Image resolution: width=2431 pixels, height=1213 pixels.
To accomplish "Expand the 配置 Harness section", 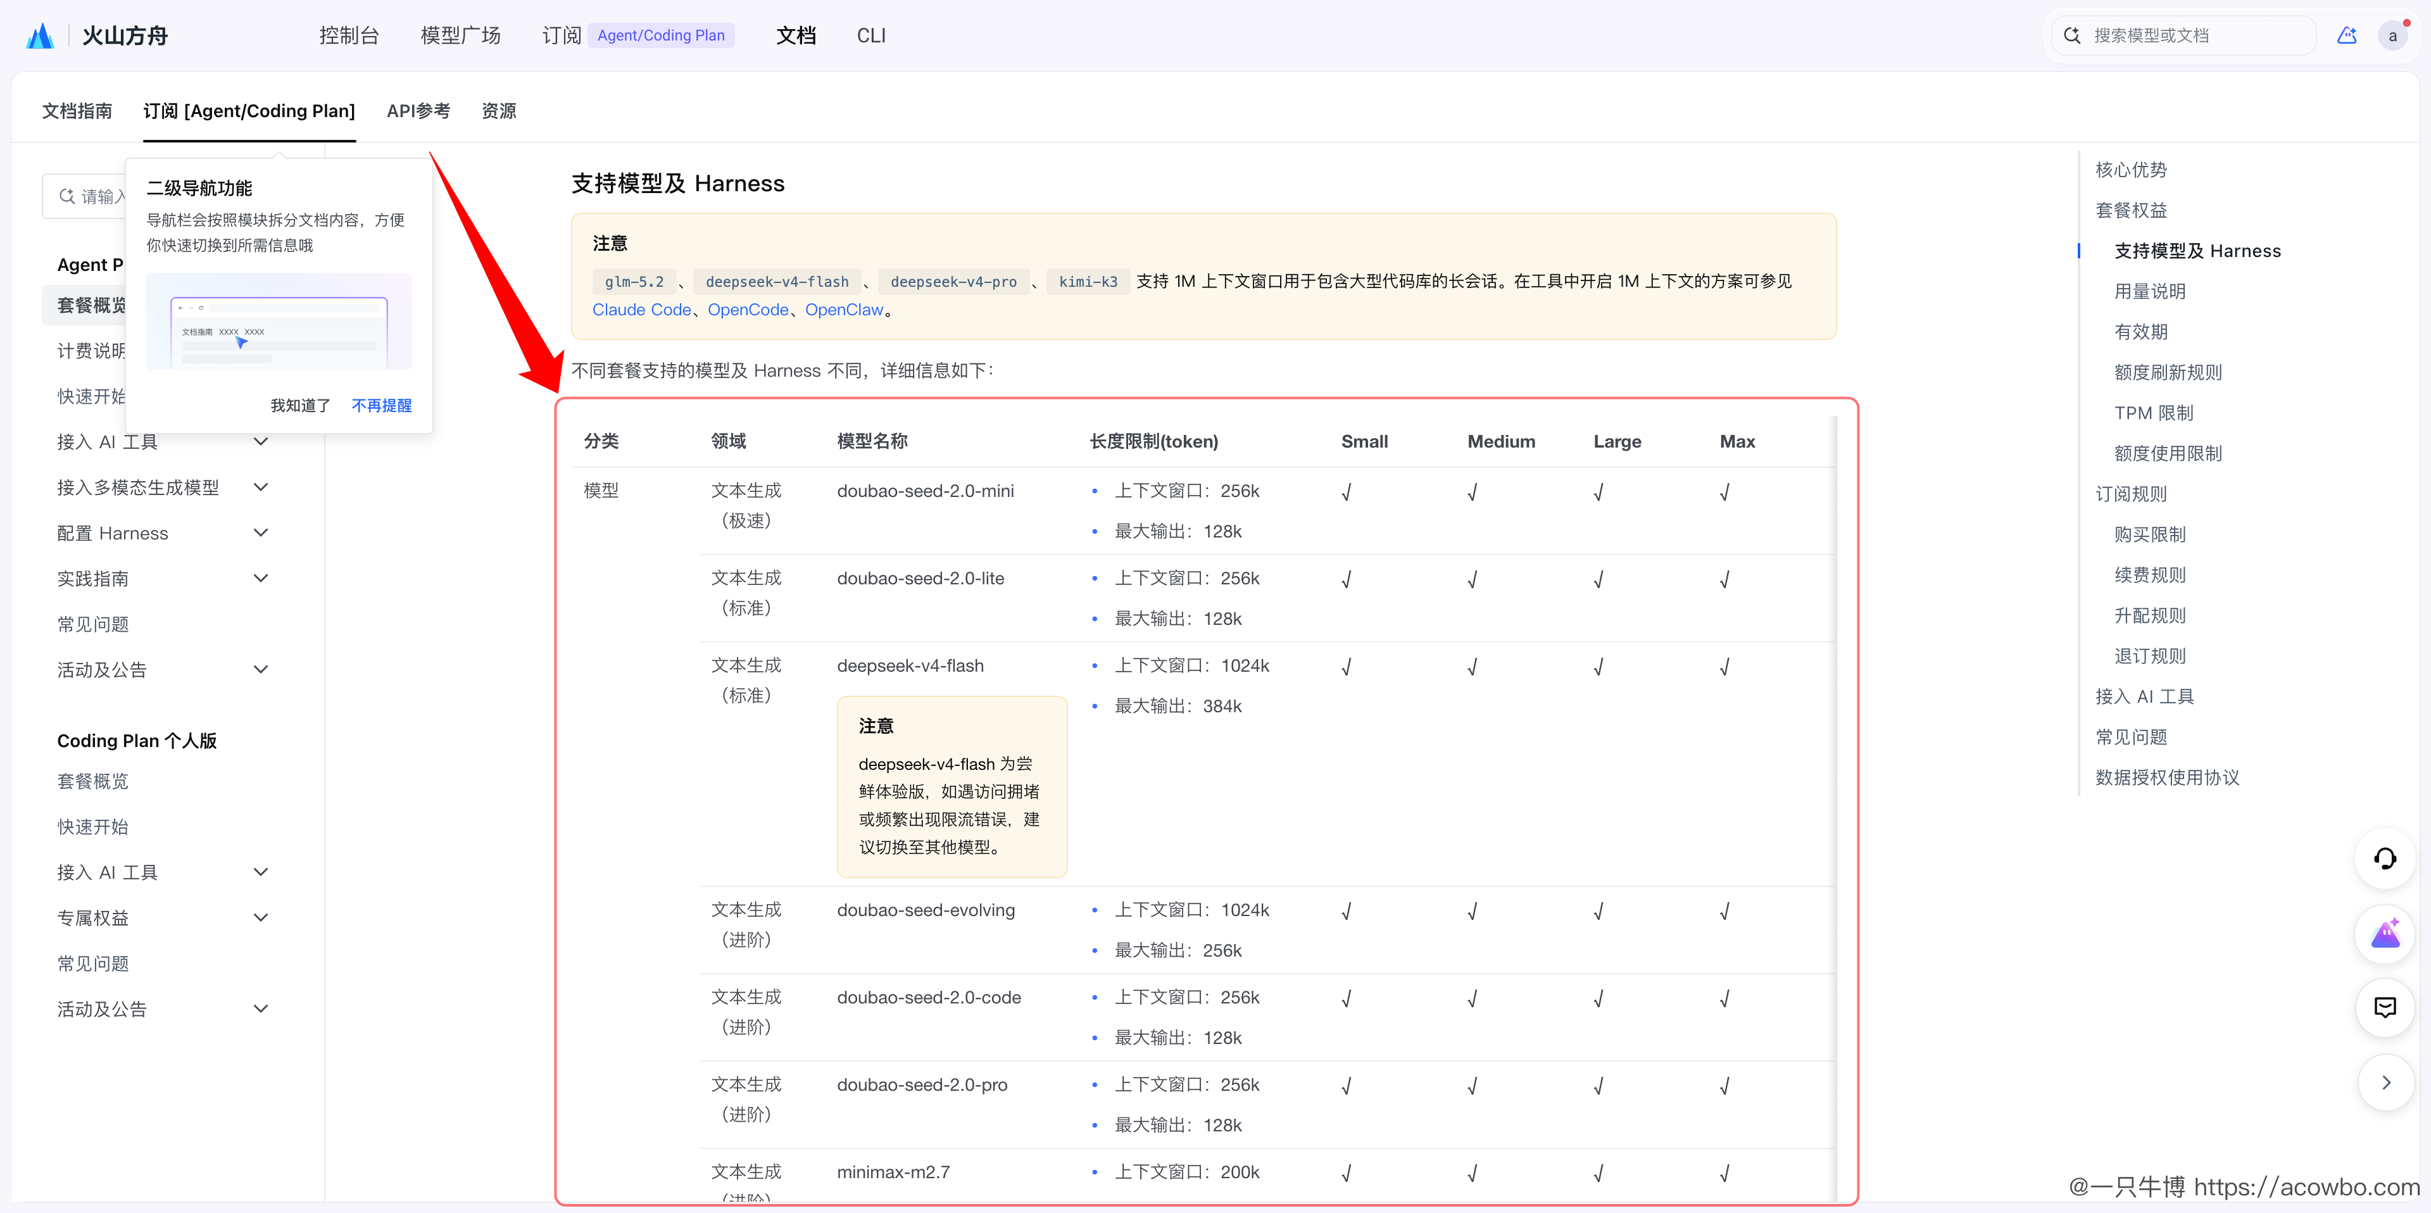I will [261, 532].
